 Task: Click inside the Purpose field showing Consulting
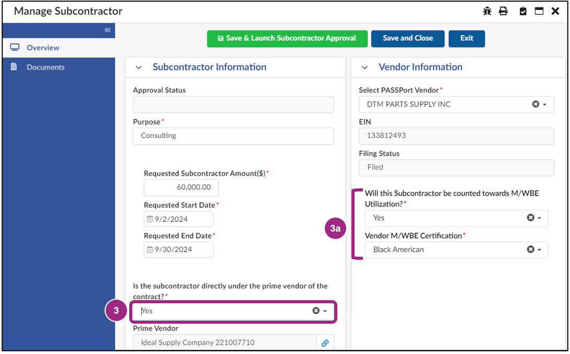(x=233, y=136)
